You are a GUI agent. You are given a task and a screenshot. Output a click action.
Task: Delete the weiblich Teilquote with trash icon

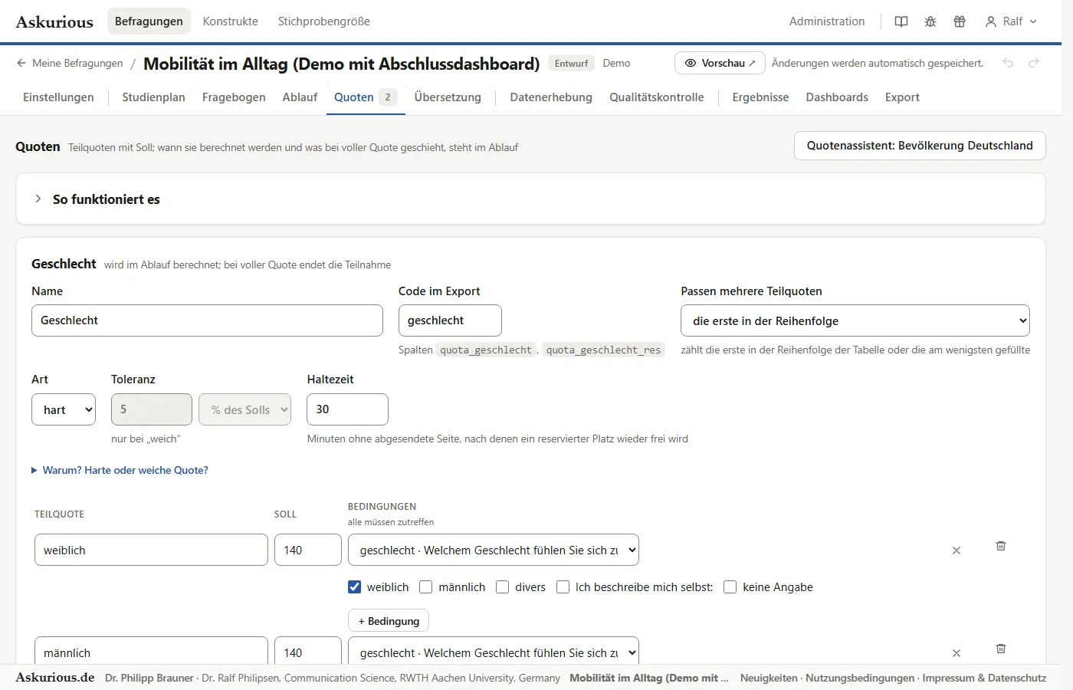point(1001,546)
